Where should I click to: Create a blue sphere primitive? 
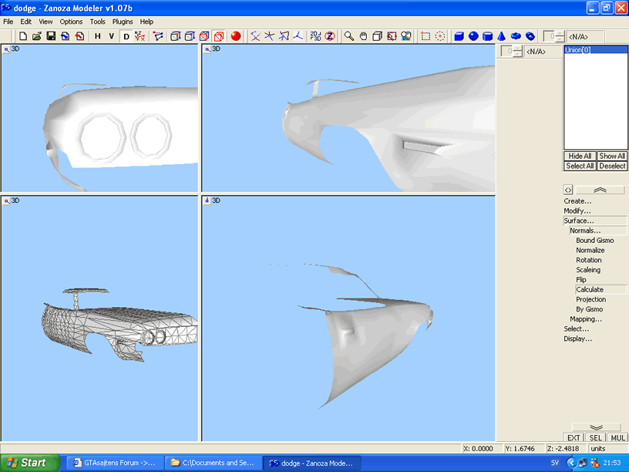[473, 36]
